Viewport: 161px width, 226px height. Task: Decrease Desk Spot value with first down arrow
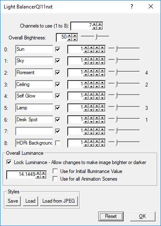86,121
